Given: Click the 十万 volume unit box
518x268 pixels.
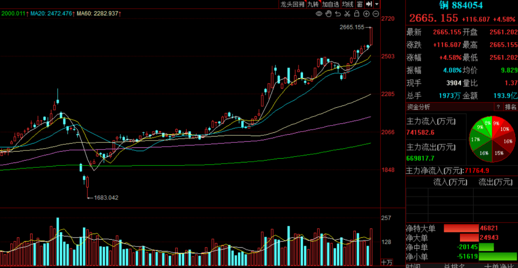Looking at the screenshot, I should (x=387, y=262).
